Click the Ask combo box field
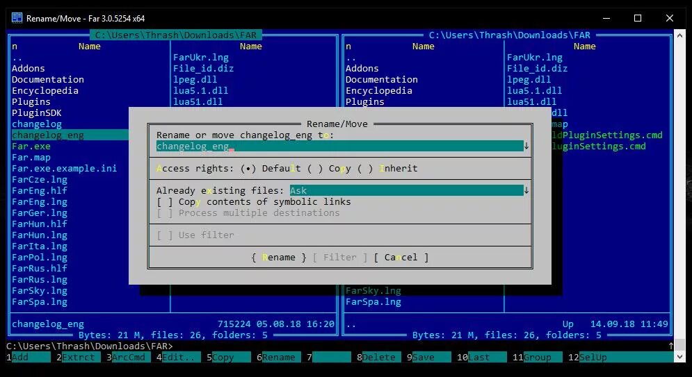This screenshot has width=692, height=377. pyautogui.click(x=406, y=190)
